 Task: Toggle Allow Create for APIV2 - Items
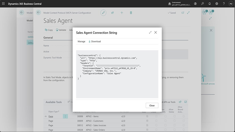click(156, 116)
